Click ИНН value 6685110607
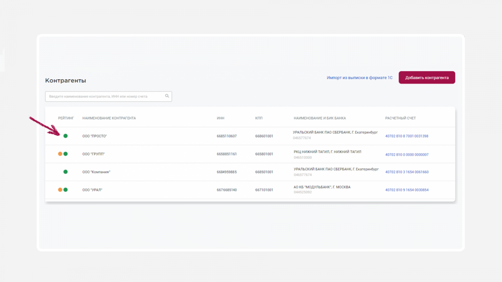 tap(227, 136)
